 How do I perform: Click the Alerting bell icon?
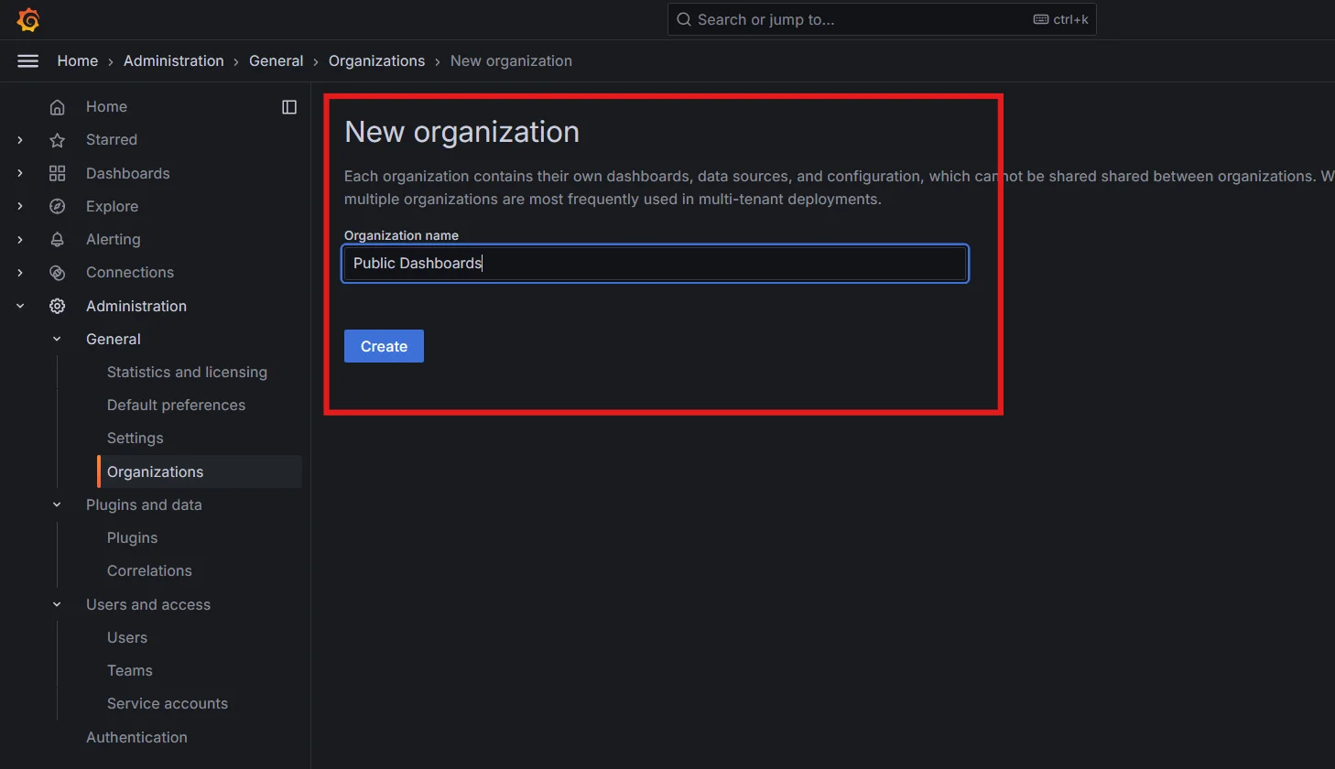[56, 239]
